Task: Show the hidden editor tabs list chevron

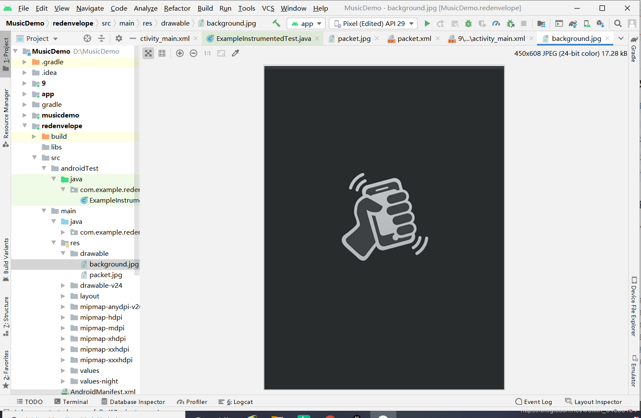Action: click(x=621, y=38)
